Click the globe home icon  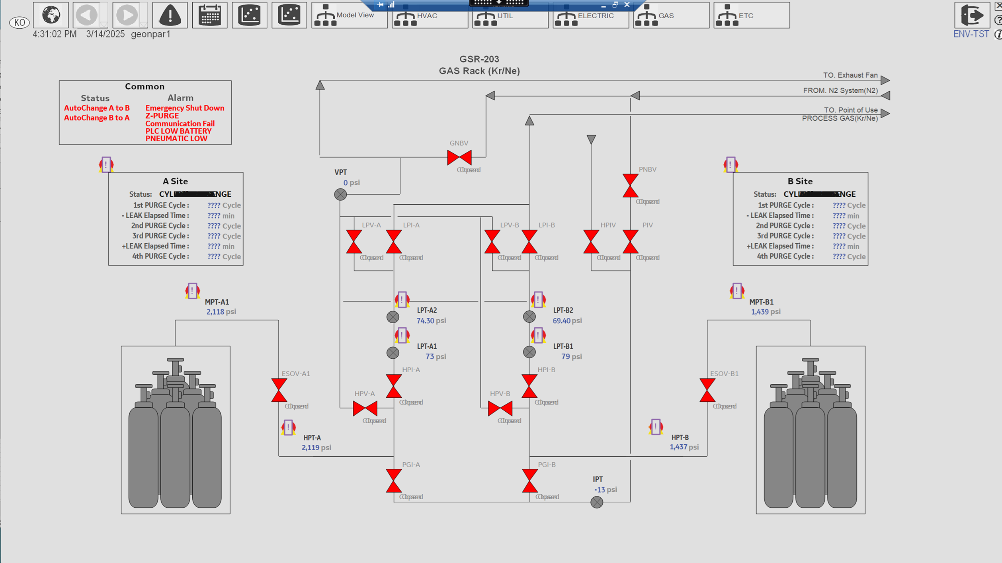(x=51, y=15)
